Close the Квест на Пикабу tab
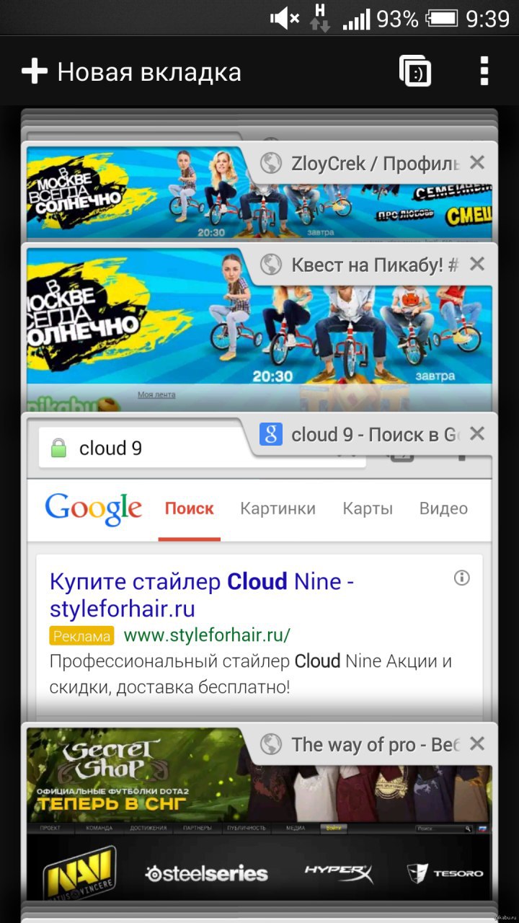The image size is (519, 923). [x=477, y=265]
